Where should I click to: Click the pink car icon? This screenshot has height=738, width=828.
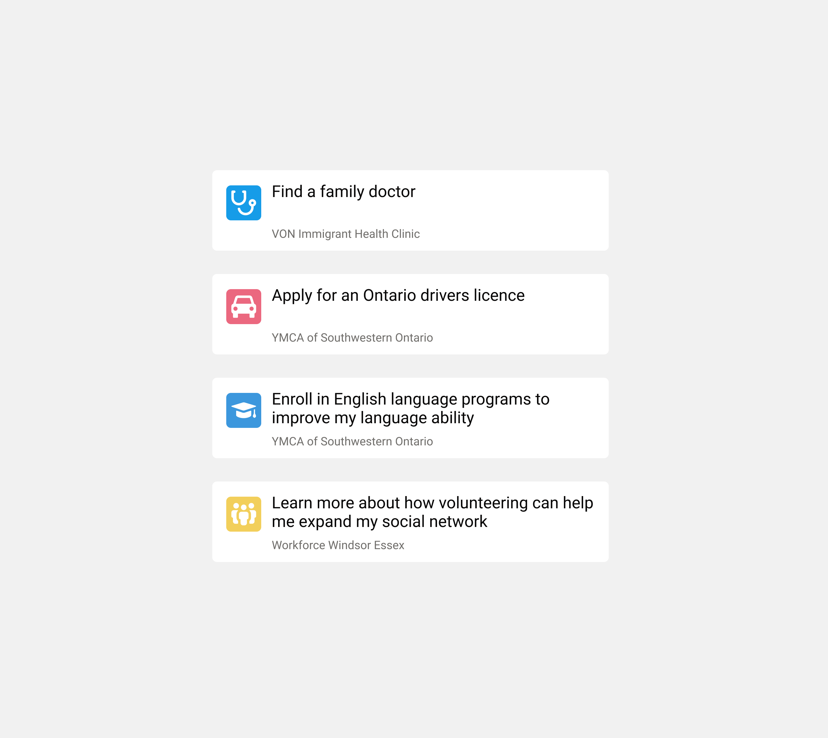[243, 307]
